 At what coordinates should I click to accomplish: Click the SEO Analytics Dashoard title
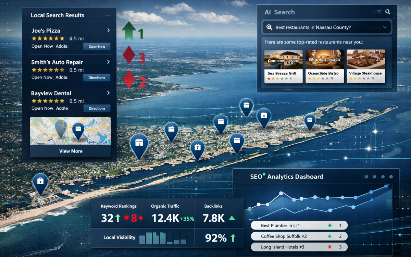[287, 177]
